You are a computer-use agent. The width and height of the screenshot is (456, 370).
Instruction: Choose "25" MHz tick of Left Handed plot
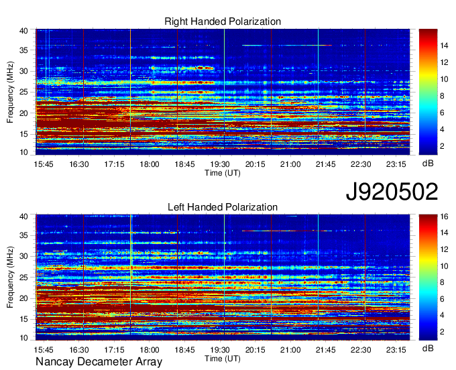(23, 277)
